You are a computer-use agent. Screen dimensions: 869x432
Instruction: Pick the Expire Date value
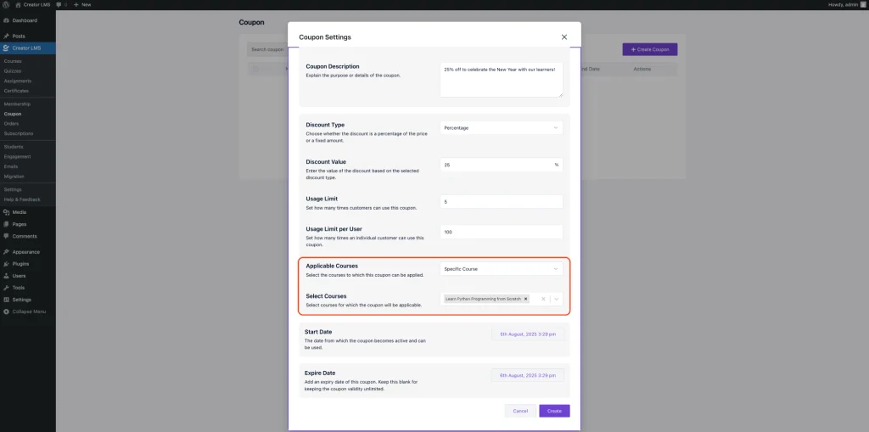click(527, 375)
